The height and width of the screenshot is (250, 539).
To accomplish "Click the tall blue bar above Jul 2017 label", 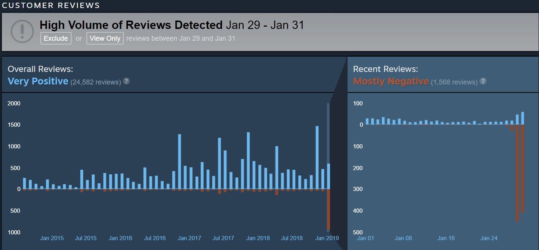I will pyautogui.click(x=220, y=163).
